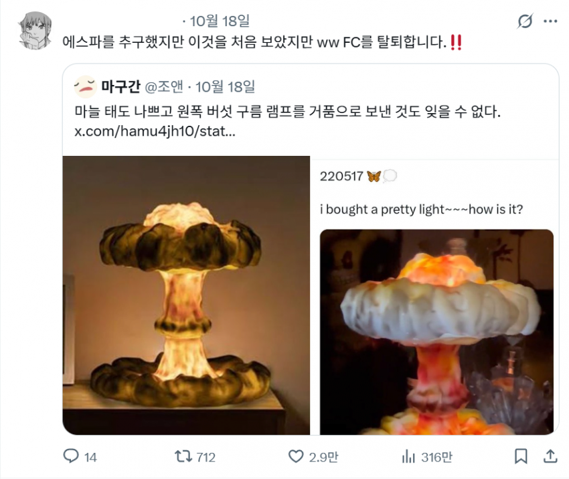Viewport: 569px width, 479px height.
Task: Open the post author's avatar
Action: tap(35, 31)
